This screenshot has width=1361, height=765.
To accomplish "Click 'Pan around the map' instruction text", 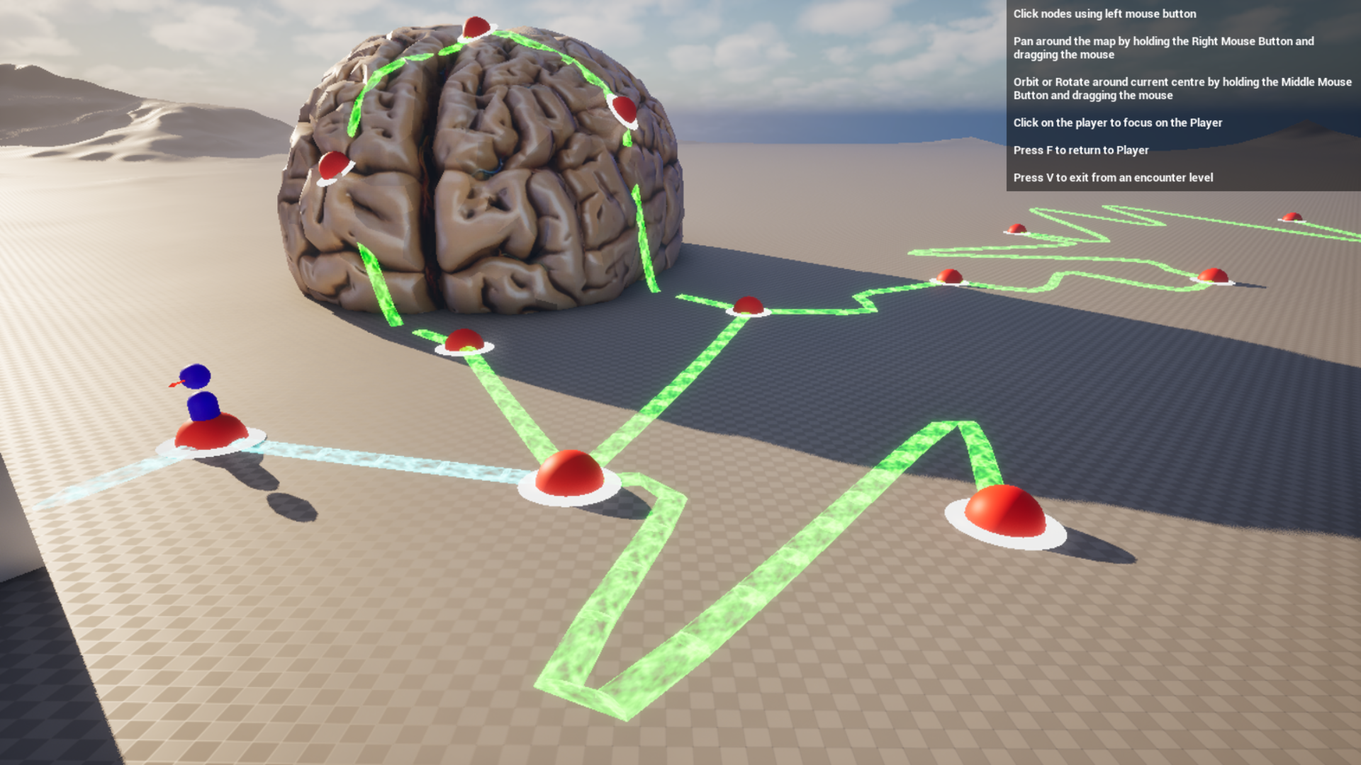I will [1163, 47].
